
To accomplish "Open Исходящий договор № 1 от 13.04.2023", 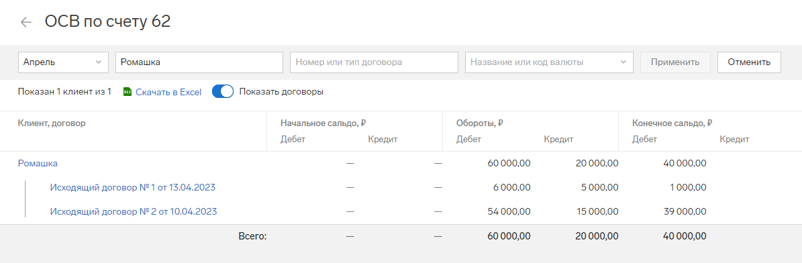I will [132, 187].
